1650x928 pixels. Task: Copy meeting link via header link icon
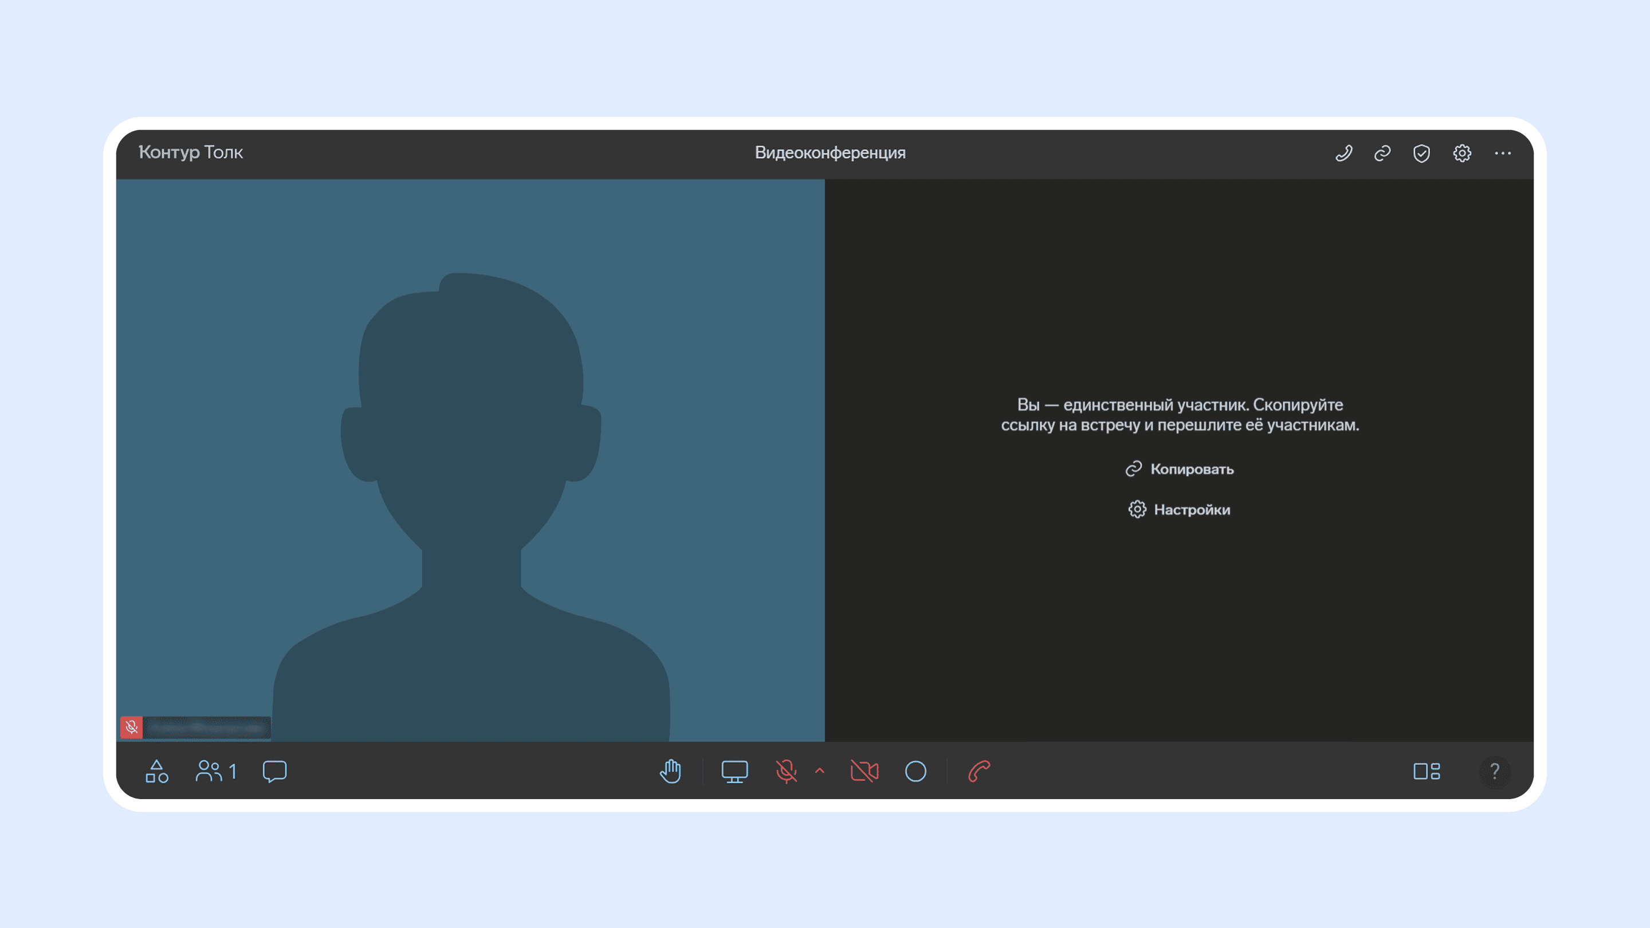1382,153
